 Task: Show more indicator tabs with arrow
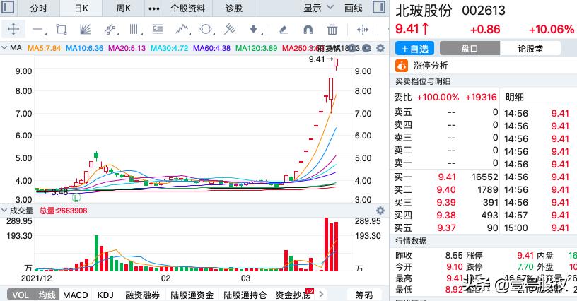click(x=321, y=294)
